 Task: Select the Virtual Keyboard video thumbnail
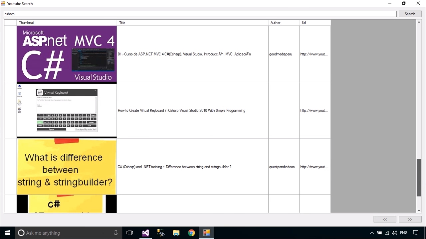coord(67,110)
